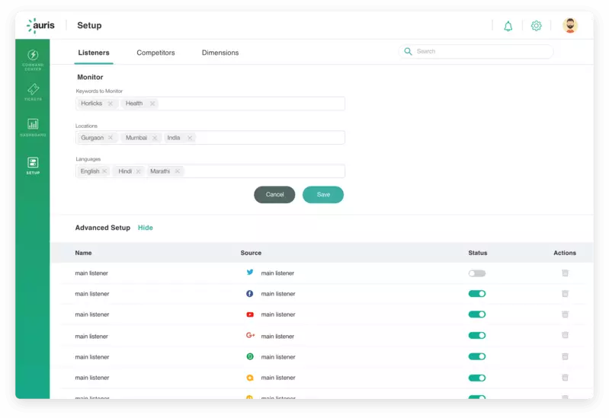Viewport: 609px width, 418px height.
Task: Click the Setup page title
Action: tap(89, 26)
